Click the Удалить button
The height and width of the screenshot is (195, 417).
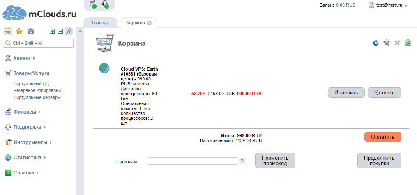tap(384, 93)
